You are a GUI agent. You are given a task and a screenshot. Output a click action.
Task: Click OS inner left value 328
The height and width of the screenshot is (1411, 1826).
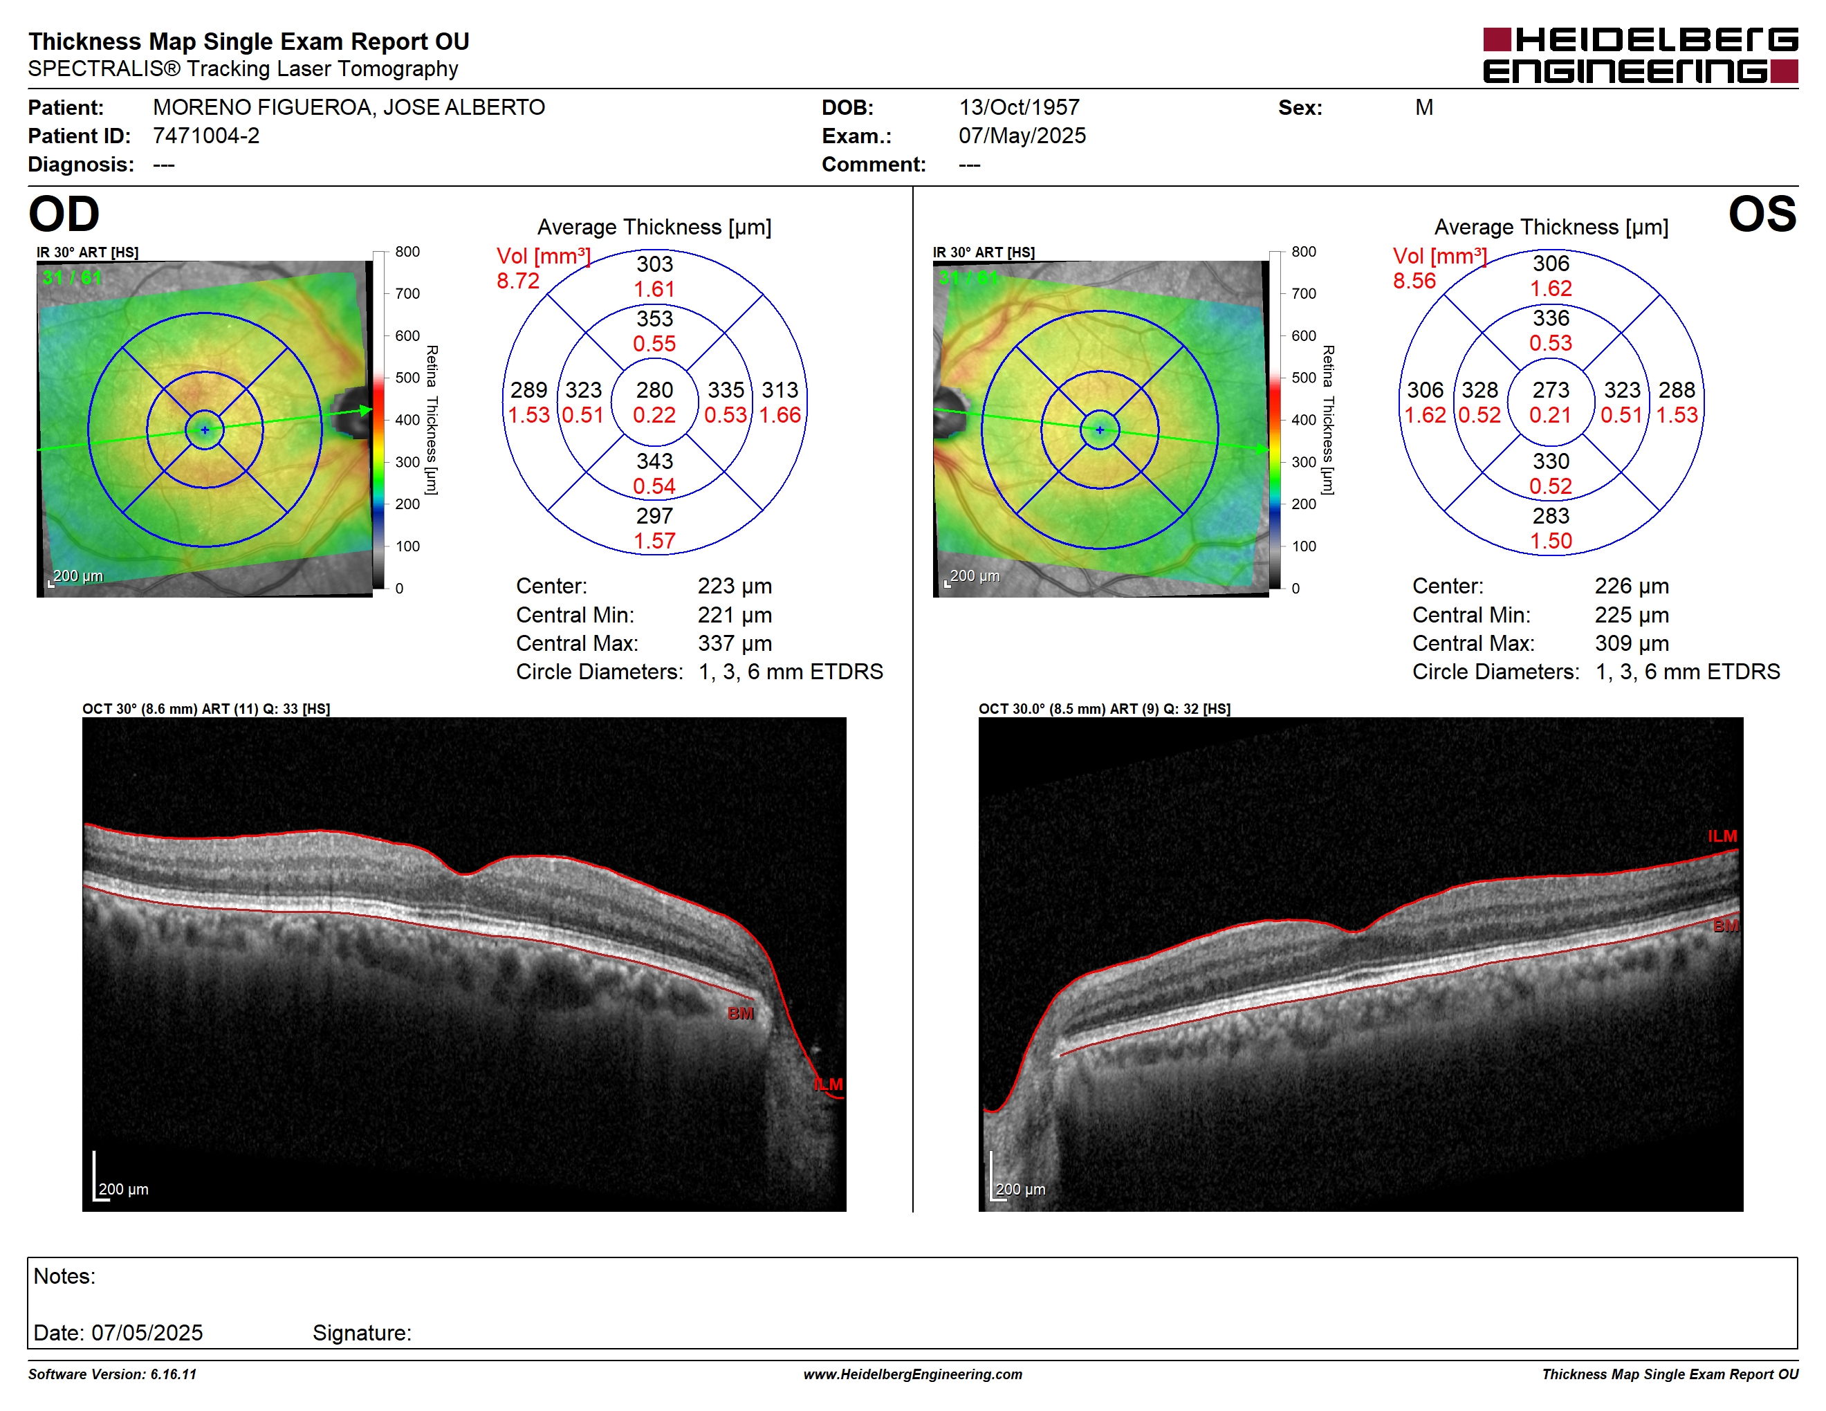(1479, 389)
